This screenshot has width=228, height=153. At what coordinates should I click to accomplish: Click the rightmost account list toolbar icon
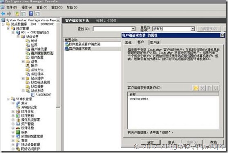pos(216,88)
